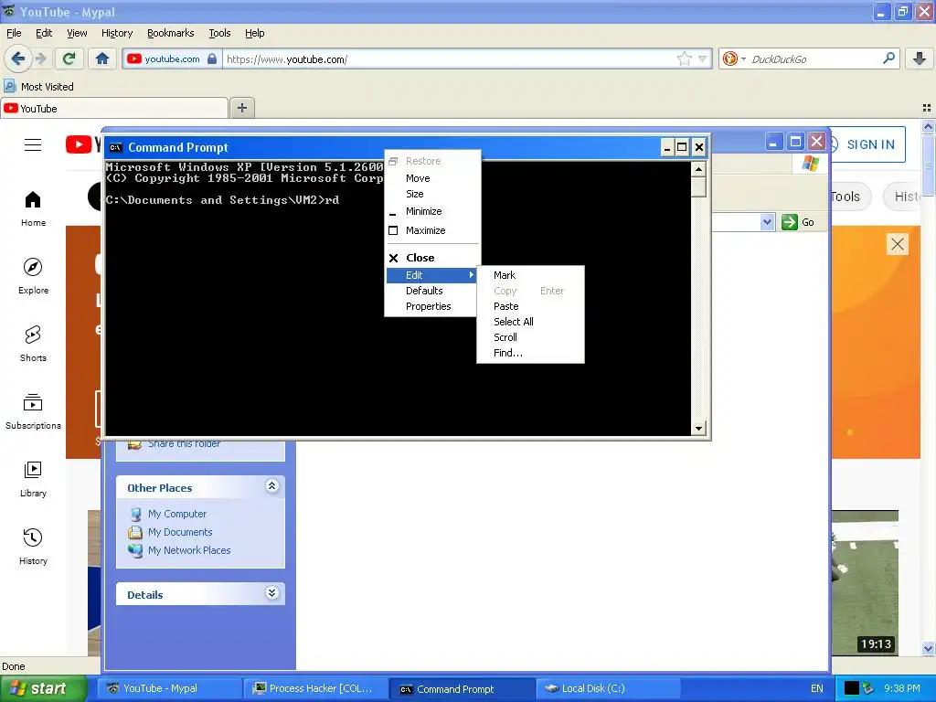Open the View menu in Mypal
The height and width of the screenshot is (702, 936).
[77, 33]
